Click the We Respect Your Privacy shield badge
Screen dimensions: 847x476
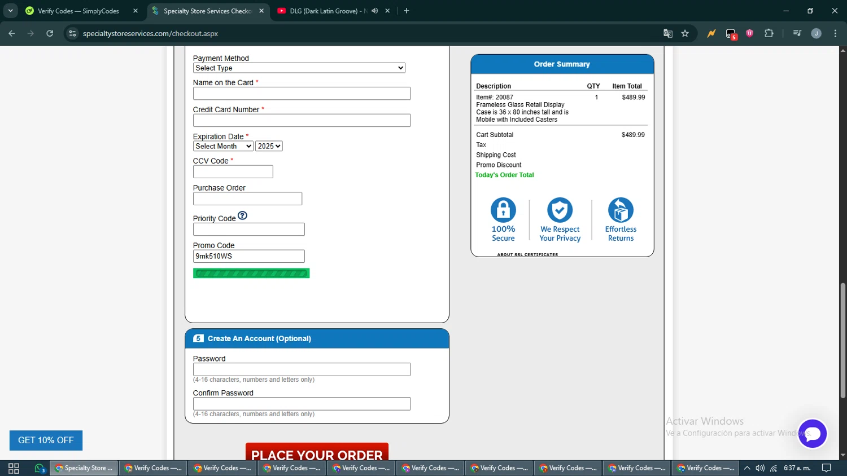click(x=560, y=220)
